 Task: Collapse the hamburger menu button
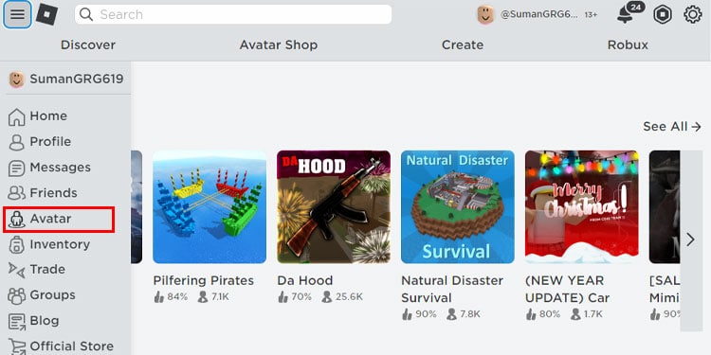tap(17, 14)
